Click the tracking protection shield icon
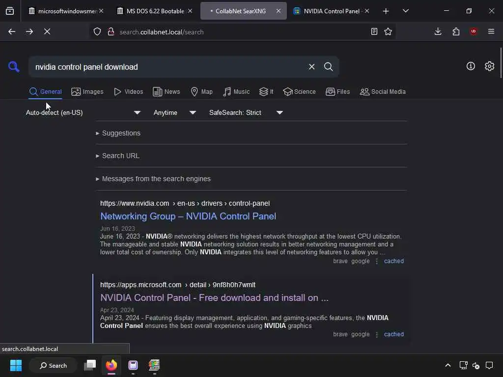 (97, 31)
